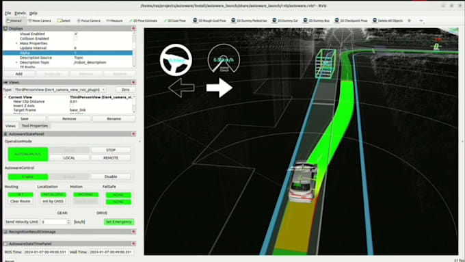The height and width of the screenshot is (262, 465).
Task: Choose the Focus Camera tool
Action: [89, 21]
